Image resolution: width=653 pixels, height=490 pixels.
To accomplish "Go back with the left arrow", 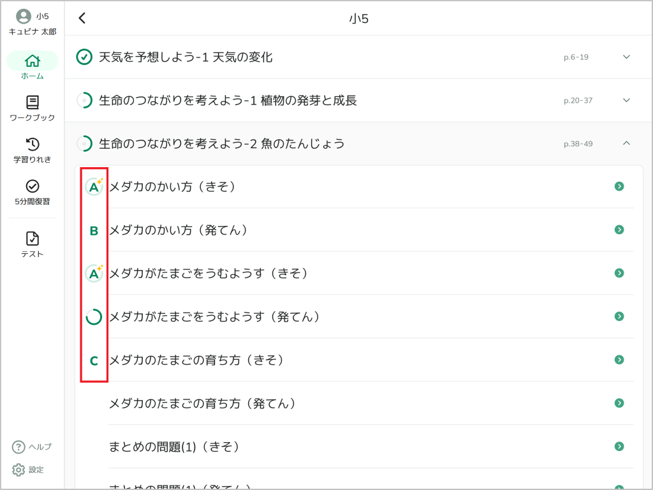I will (x=82, y=18).
